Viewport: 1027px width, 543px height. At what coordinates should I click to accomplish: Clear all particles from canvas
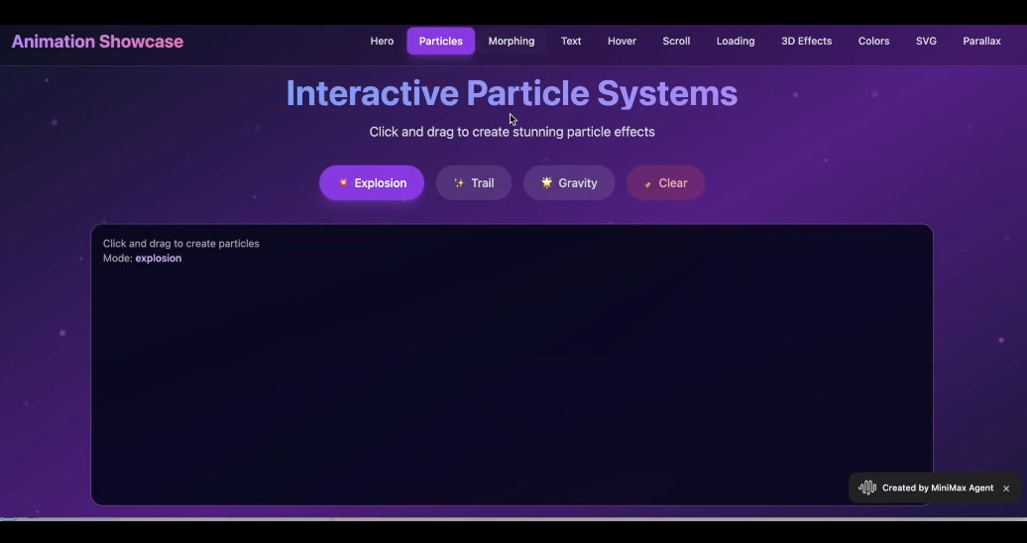(665, 183)
